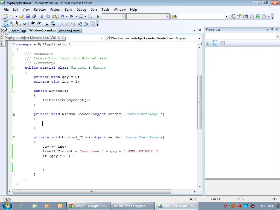Click the editor vertical scrollbar thumb
The height and width of the screenshot is (210, 280).
click(x=199, y=102)
